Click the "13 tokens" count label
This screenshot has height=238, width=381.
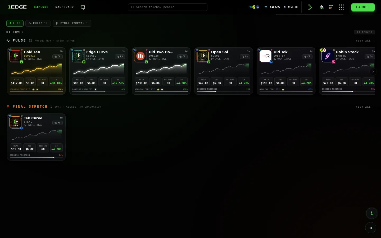click(x=364, y=32)
